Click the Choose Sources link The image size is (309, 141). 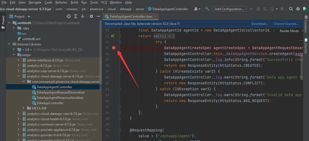[286, 24]
